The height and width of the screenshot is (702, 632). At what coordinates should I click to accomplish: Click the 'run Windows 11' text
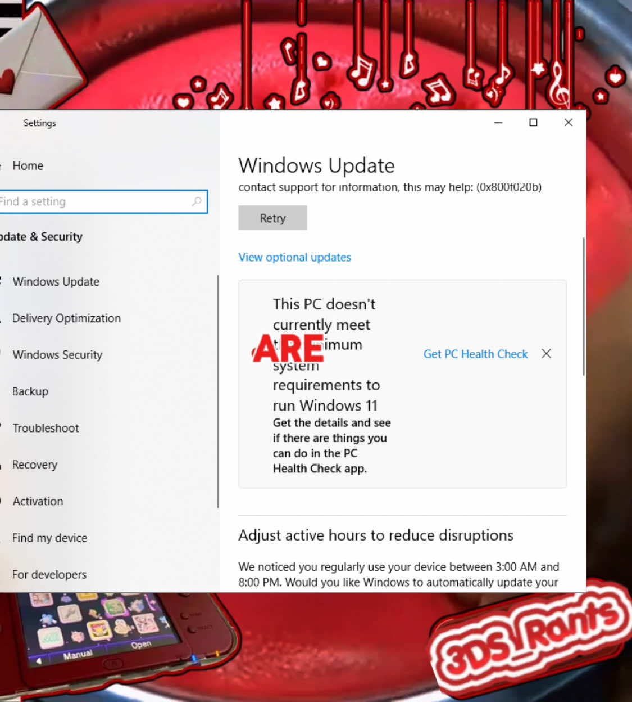(325, 406)
